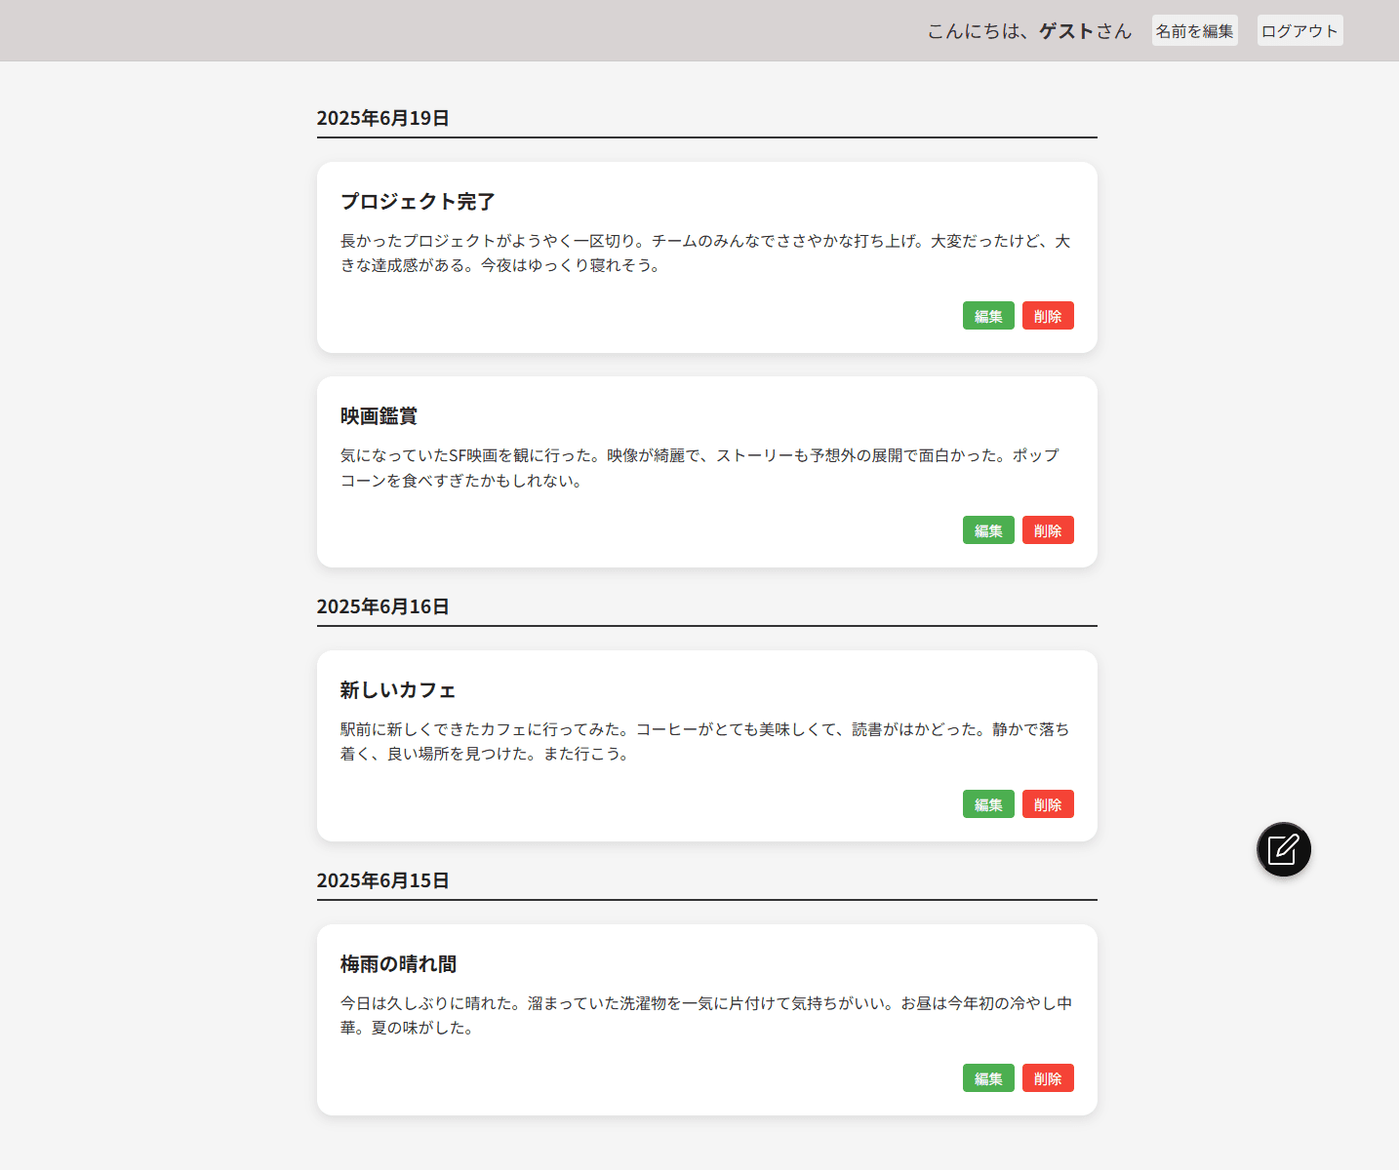
Task: Select the 2025年6月16日 date heading
Action: coord(382,606)
